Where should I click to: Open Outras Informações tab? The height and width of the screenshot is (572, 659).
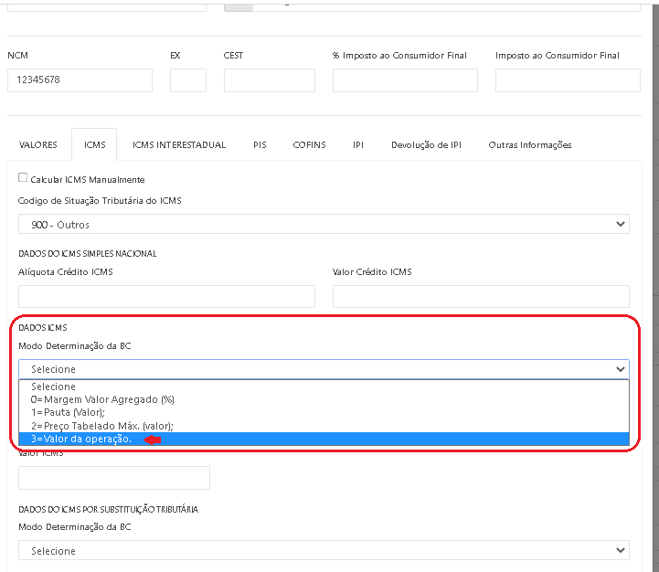tap(529, 145)
